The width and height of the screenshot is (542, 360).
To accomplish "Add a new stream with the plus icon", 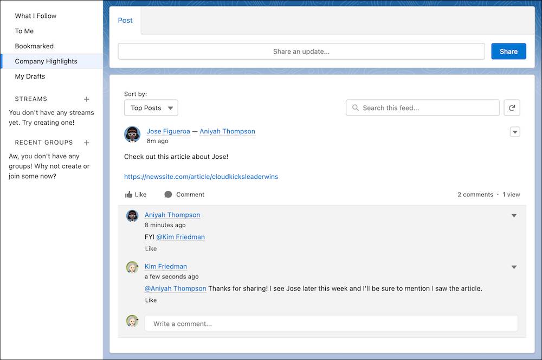I will coord(86,99).
